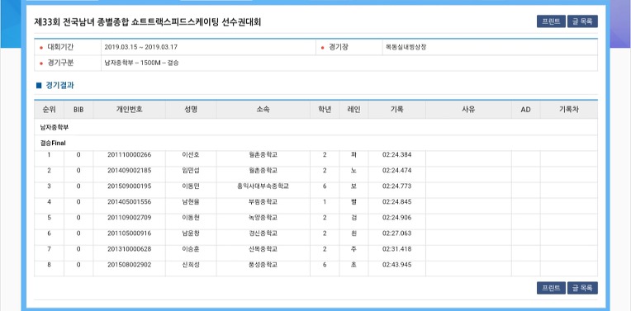631x311 pixels.
Task: Select personal number 201405001556
Action: (x=129, y=202)
